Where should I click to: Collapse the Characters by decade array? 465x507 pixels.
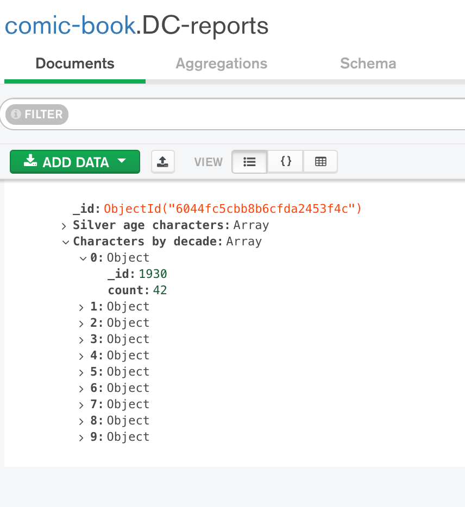point(66,242)
